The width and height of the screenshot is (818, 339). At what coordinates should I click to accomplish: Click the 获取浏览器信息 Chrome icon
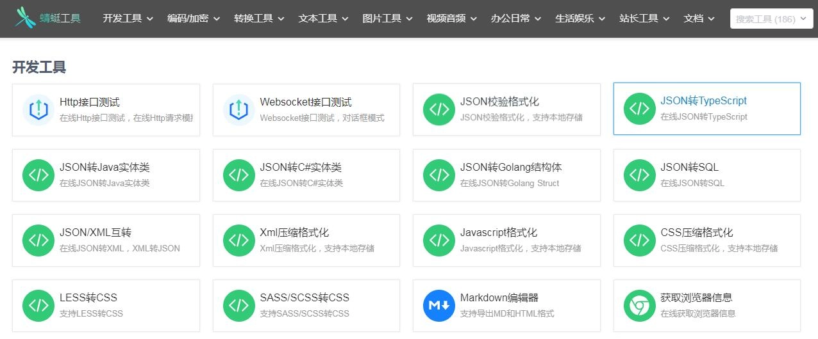pos(639,306)
